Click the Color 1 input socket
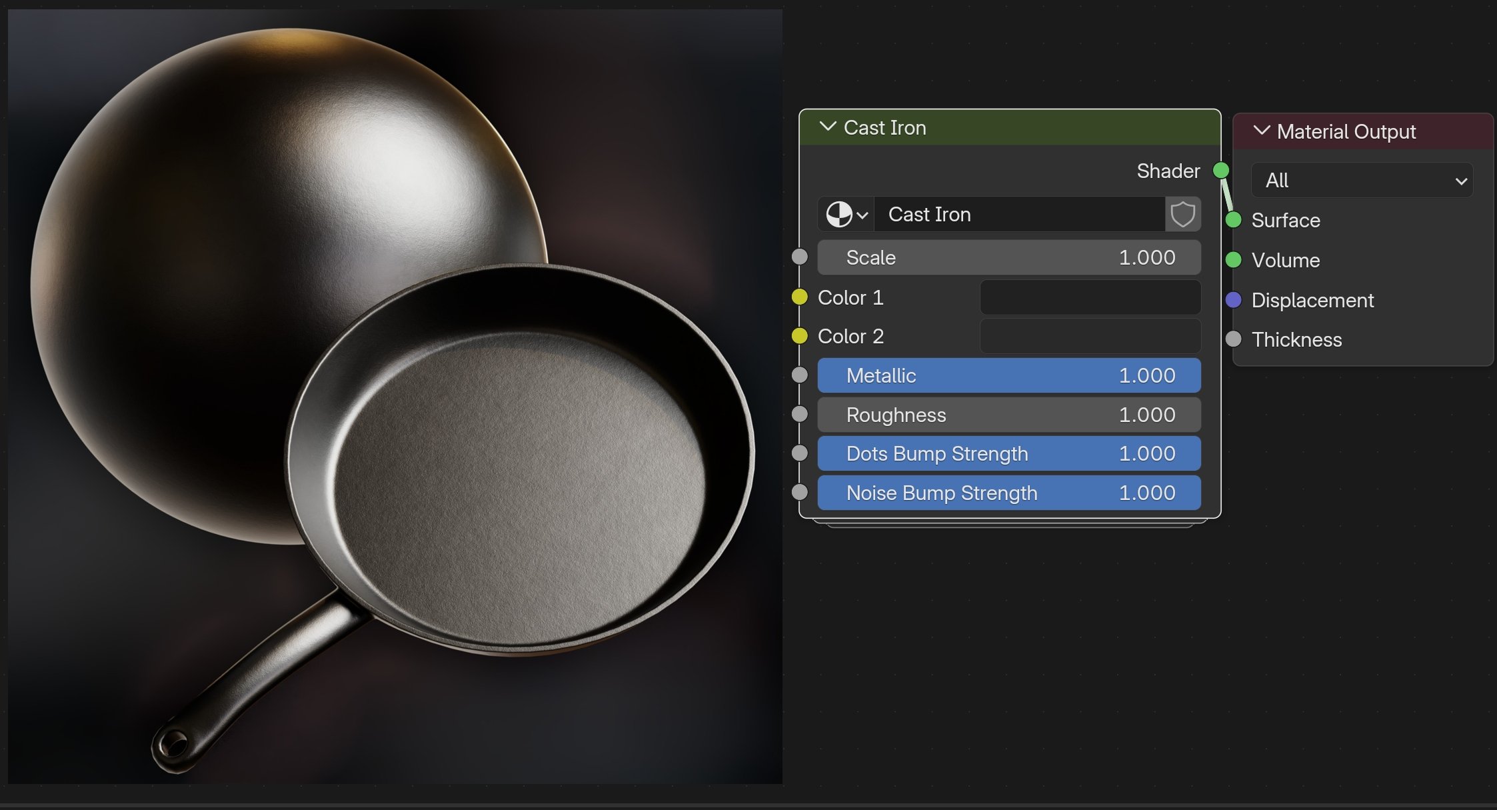 799,297
